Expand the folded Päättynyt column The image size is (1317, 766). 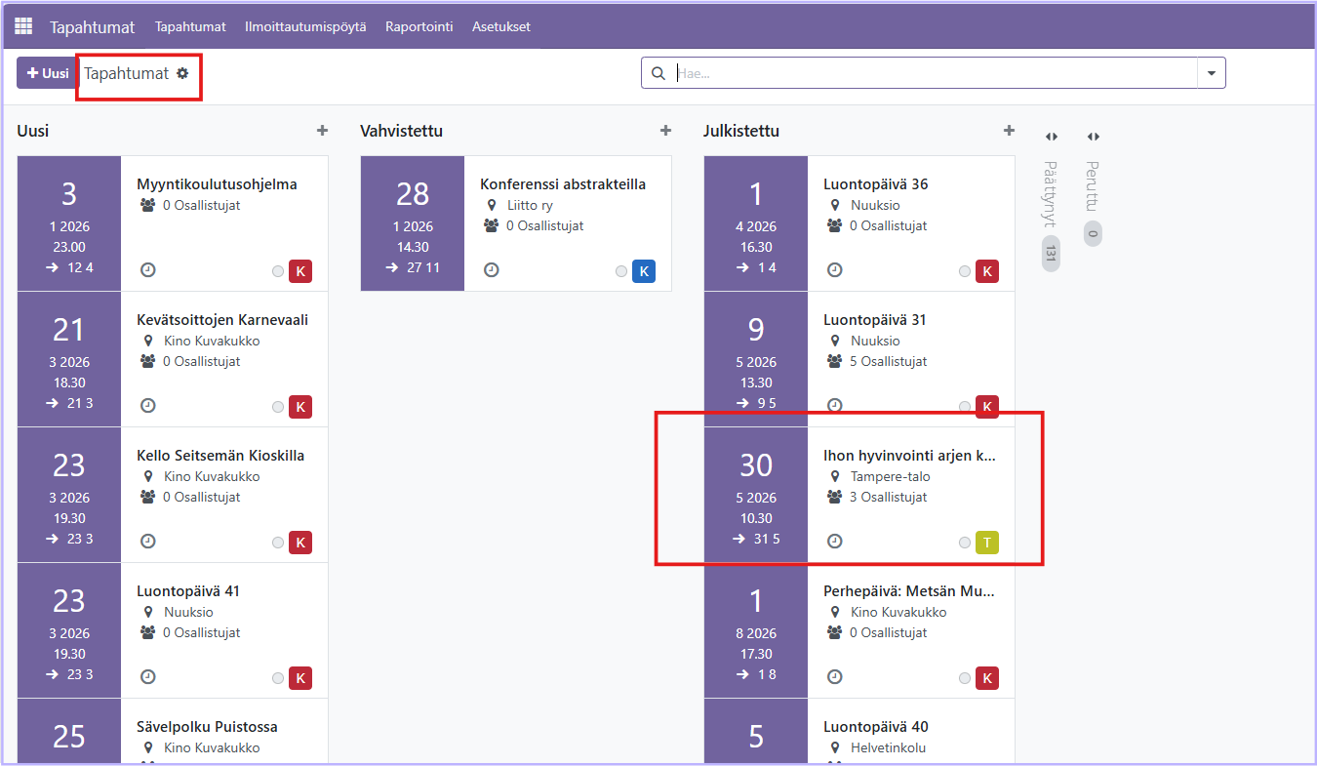(1051, 137)
